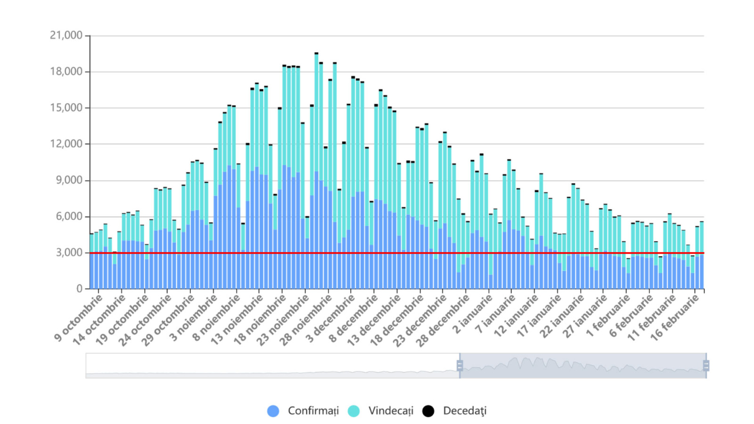The height and width of the screenshot is (424, 754).
Task: Click the "16 februarie" date label
Action: coord(674,319)
